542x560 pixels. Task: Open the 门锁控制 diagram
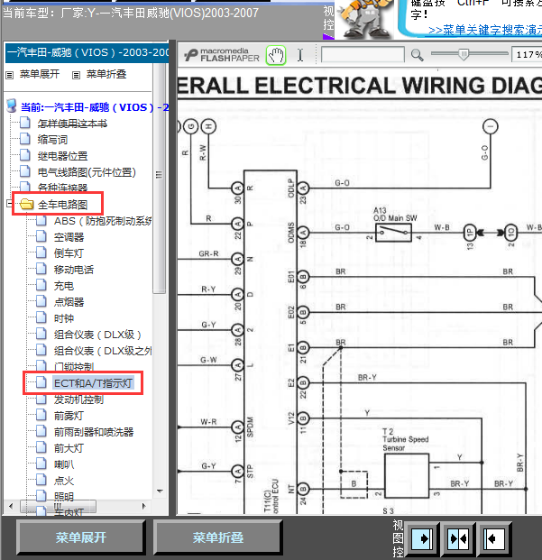click(x=74, y=366)
